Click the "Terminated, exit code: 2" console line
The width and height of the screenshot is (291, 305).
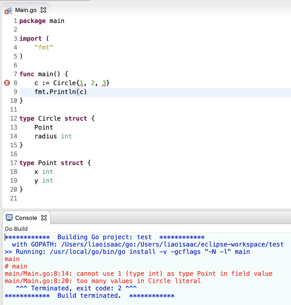coord(76,288)
